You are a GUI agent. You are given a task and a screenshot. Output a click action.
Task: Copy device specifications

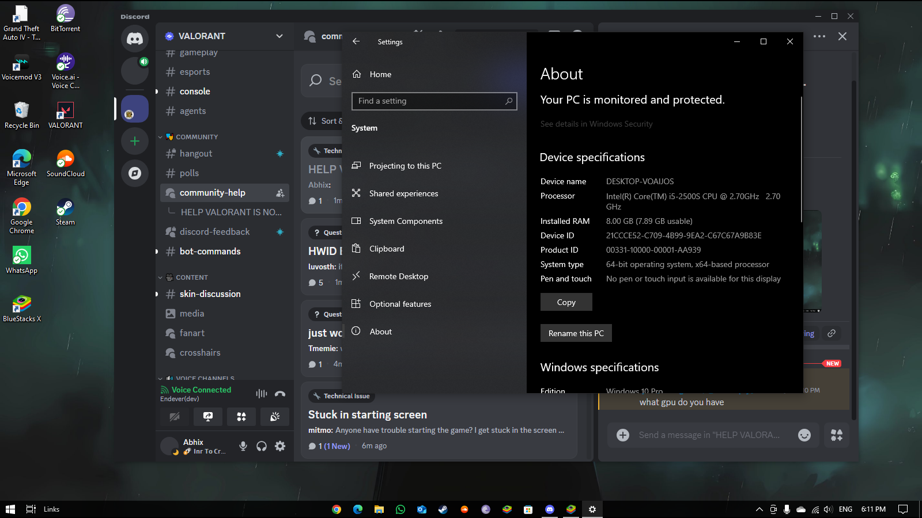point(566,302)
